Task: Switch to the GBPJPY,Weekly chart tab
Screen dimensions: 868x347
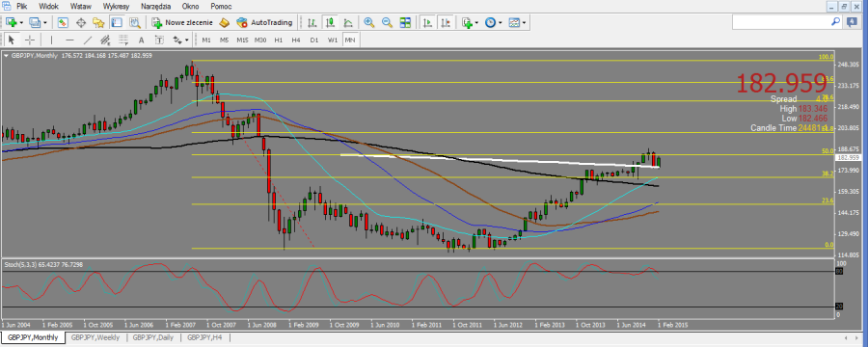Action: pyautogui.click(x=95, y=337)
